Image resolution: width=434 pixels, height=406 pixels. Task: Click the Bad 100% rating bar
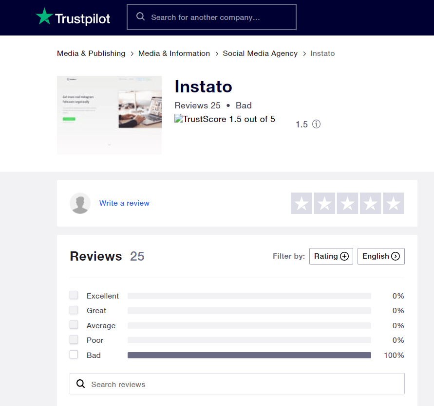tap(249, 355)
